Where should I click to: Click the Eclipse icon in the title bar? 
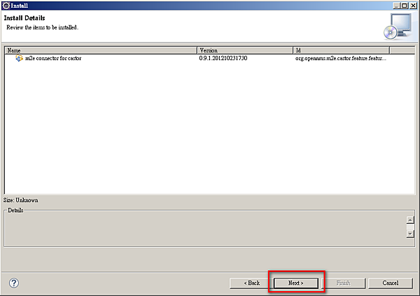6,6
